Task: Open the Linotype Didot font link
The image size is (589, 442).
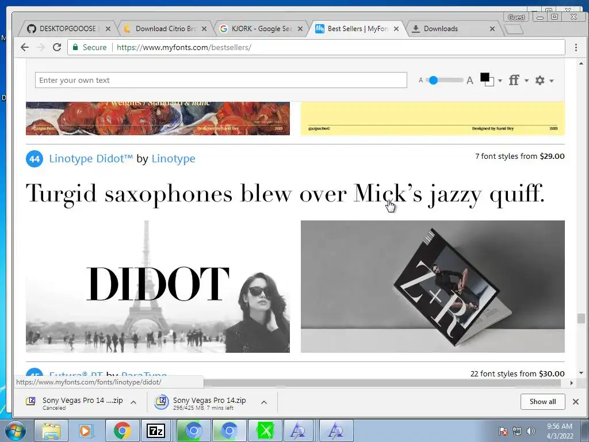Action: pyautogui.click(x=91, y=159)
